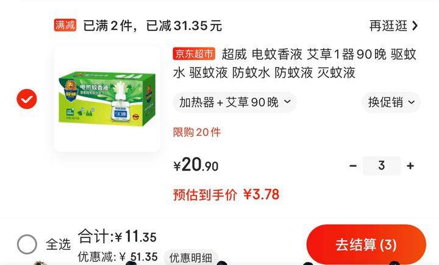Uncheck the red selected item checkmark
Viewport: 439px width, 265px height.
pyautogui.click(x=27, y=99)
